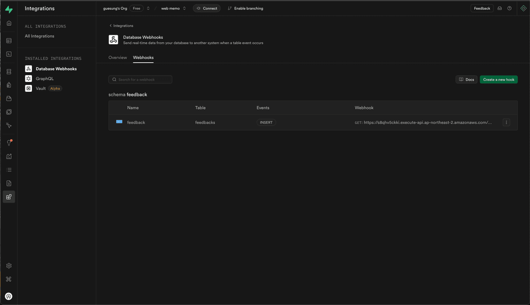Click the Webhook column header

point(364,108)
